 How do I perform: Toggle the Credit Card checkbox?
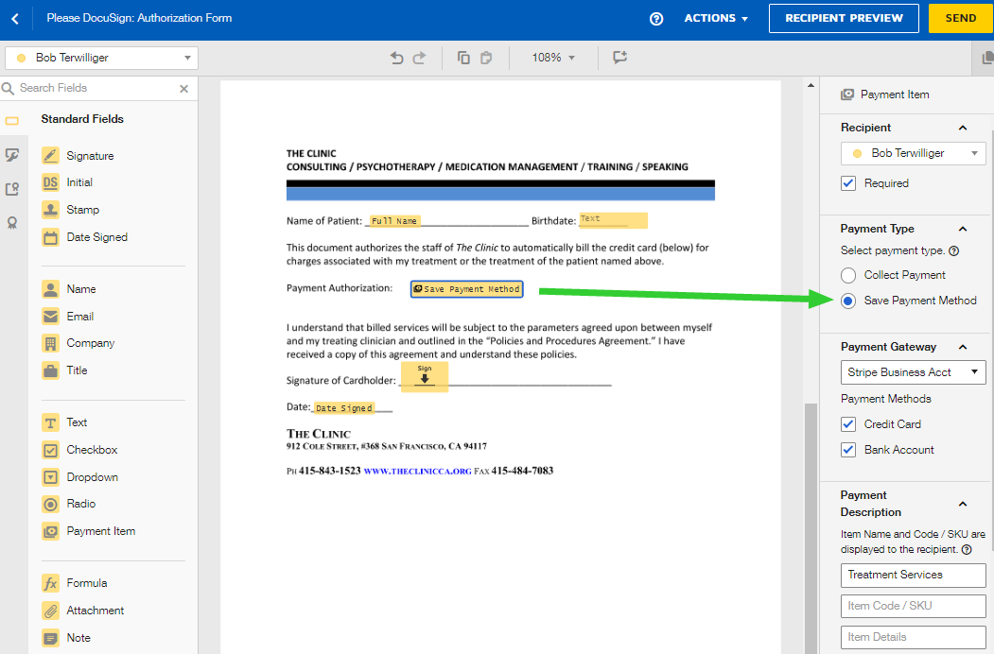(848, 424)
